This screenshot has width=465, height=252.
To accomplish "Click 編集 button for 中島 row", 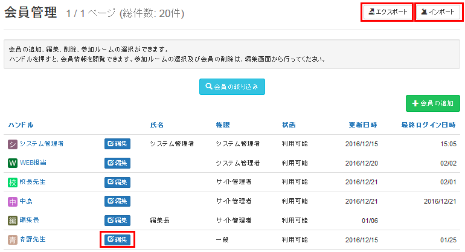I will point(117,201).
